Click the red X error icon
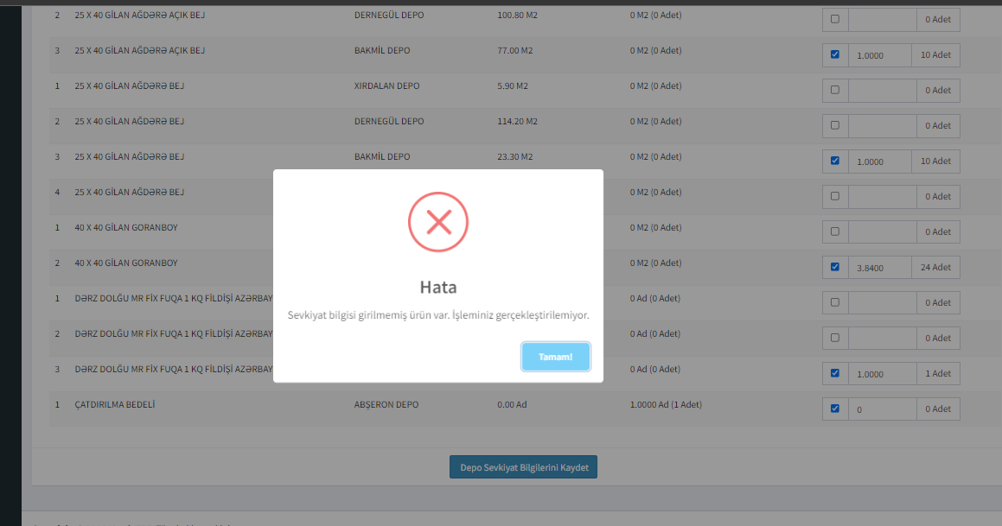1002x526 pixels. point(437,222)
